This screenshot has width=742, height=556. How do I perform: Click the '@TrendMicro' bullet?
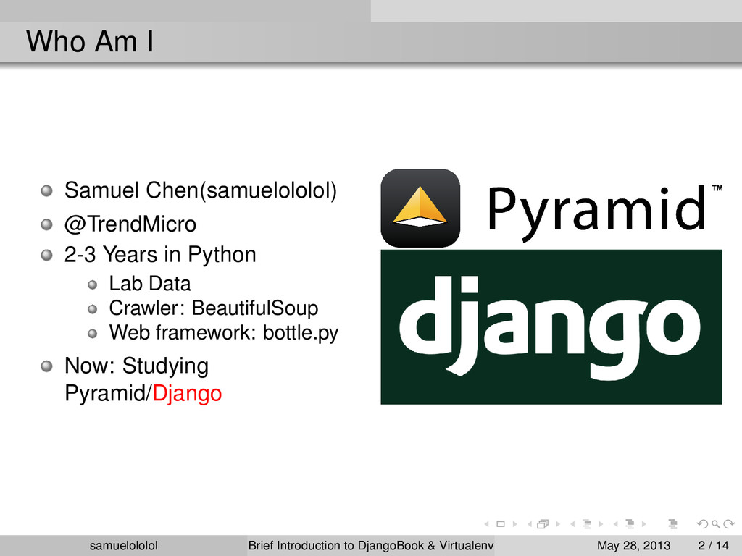tap(130, 224)
